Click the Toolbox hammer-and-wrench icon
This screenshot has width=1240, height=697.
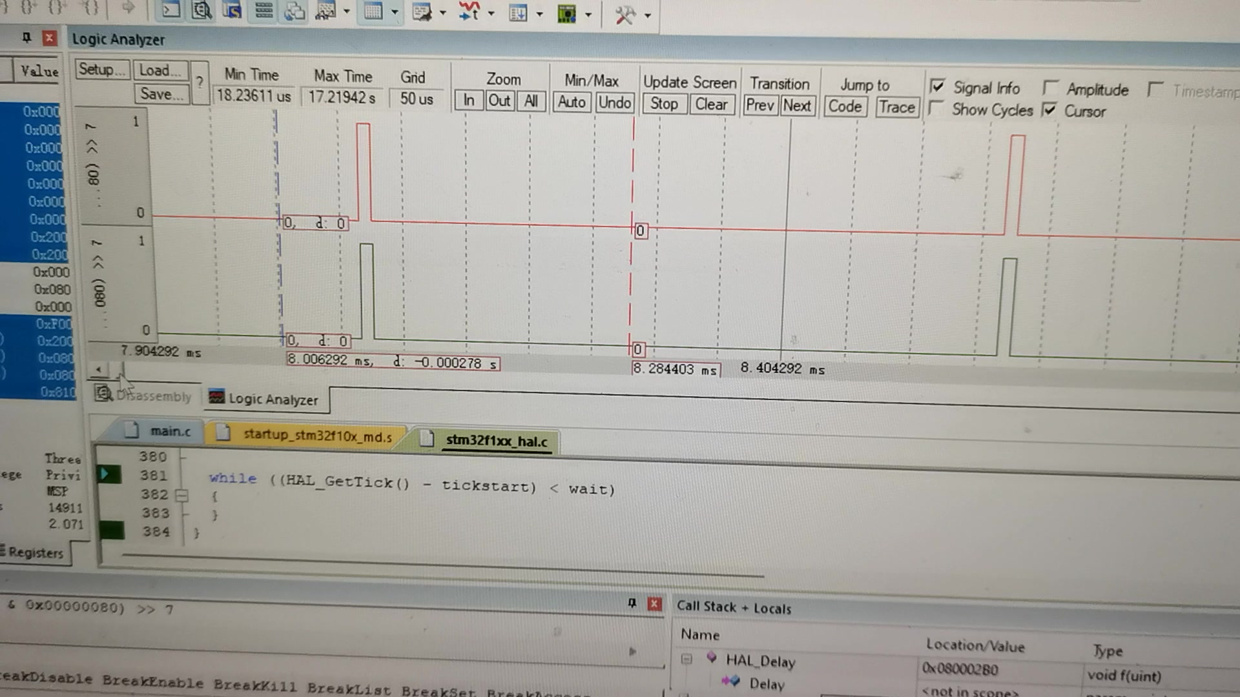coord(625,15)
